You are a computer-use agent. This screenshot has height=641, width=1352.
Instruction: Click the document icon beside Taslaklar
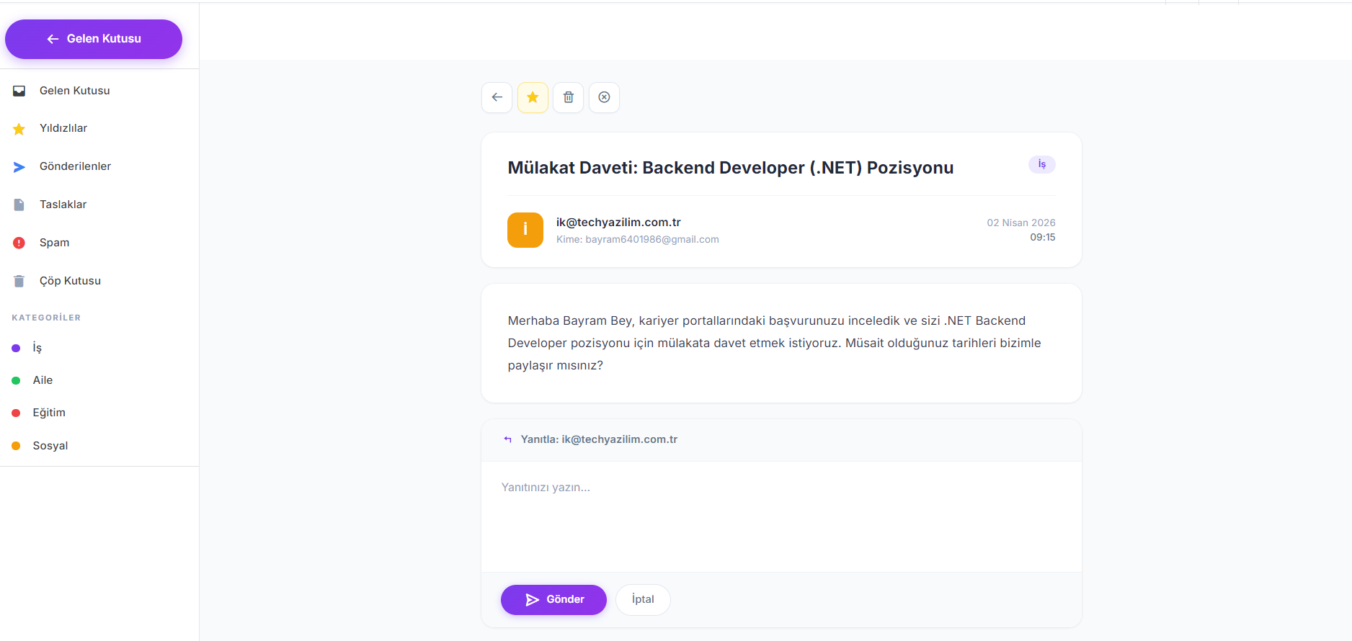(x=19, y=205)
